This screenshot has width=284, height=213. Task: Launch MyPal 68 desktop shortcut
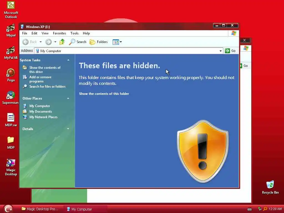[x=11, y=53]
